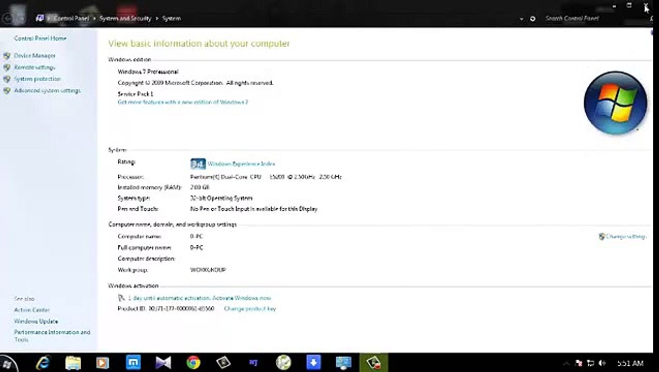Open Windows Update under See also
The width and height of the screenshot is (659, 372).
36,321
